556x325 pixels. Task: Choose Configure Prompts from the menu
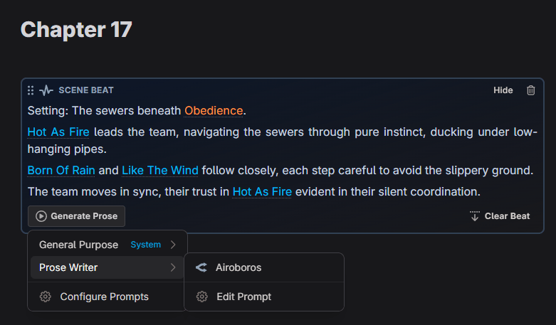click(104, 297)
